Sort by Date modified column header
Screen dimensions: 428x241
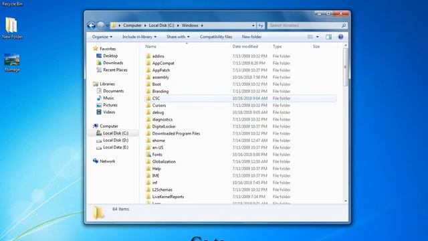245,46
